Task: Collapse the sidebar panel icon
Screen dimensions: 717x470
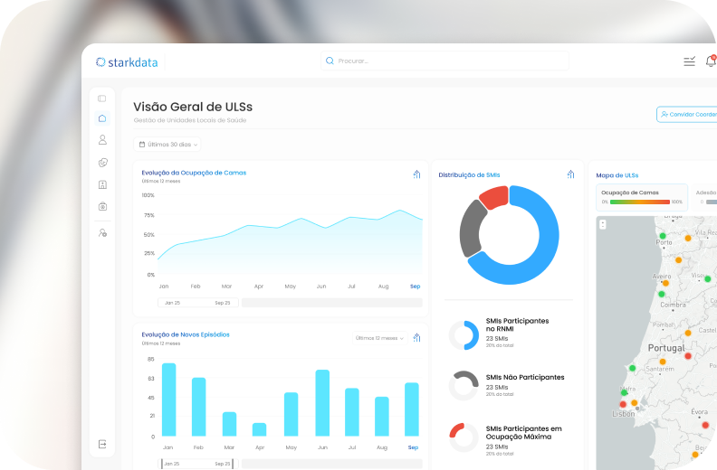Action: (x=102, y=99)
